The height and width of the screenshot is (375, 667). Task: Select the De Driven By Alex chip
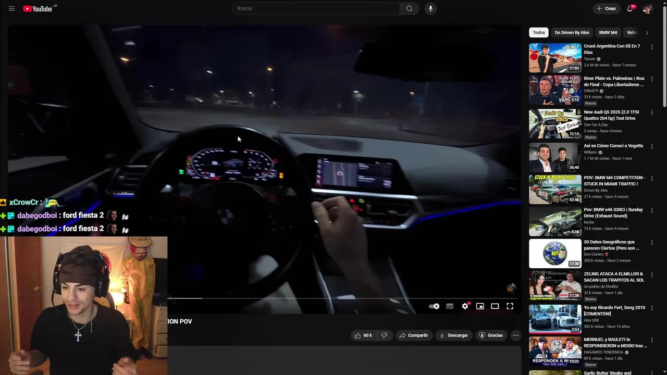572,32
